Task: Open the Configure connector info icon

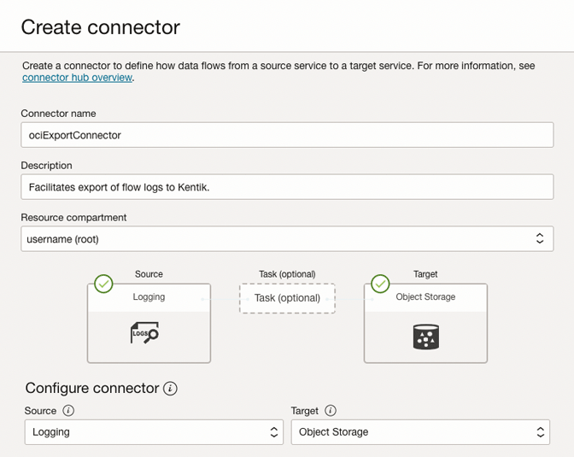Action: [171, 389]
